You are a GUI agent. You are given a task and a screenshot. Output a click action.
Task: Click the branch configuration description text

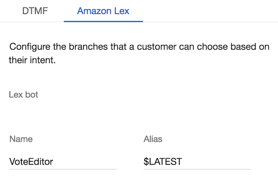[139, 53]
